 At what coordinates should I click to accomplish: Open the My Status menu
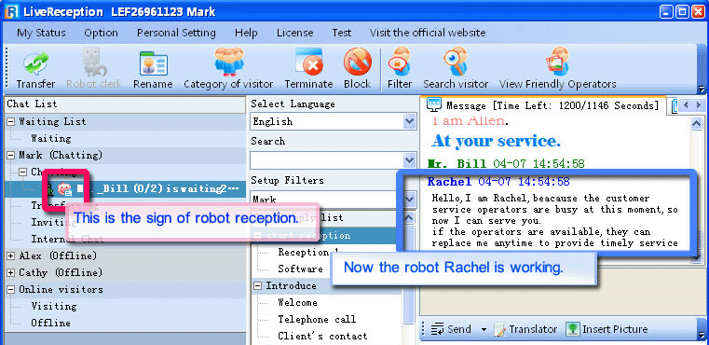41,33
